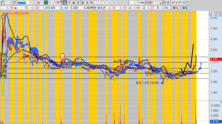
Task: Select the 5 interval button
Action: coord(105,2)
